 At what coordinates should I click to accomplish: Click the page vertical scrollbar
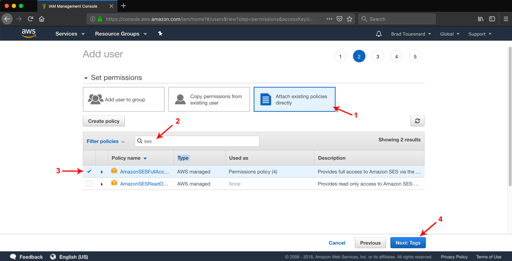[x=510, y=116]
